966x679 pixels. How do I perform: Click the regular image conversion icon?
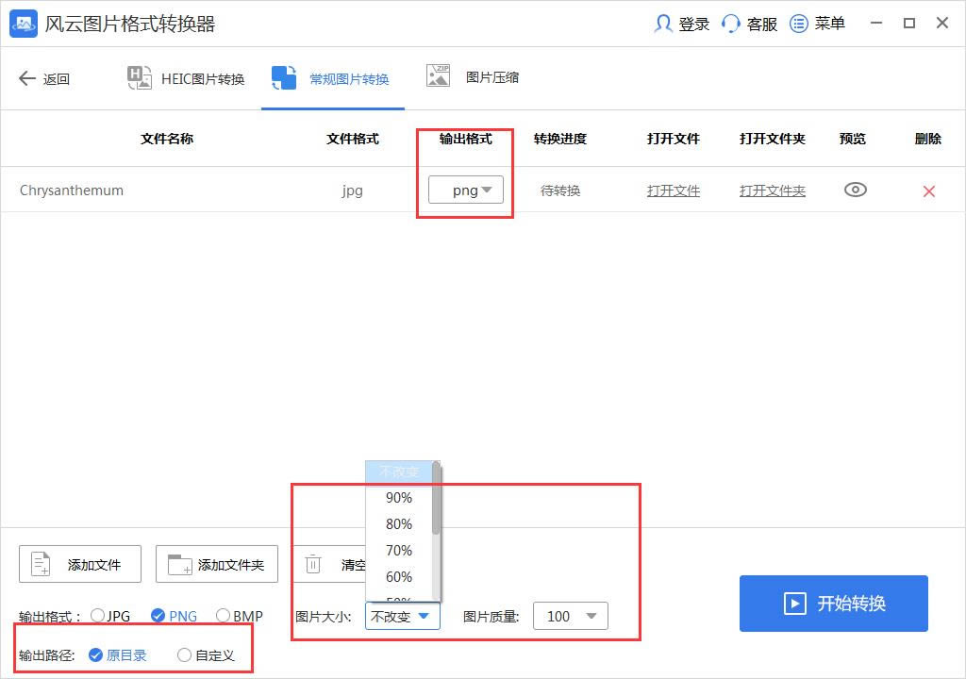click(x=284, y=78)
